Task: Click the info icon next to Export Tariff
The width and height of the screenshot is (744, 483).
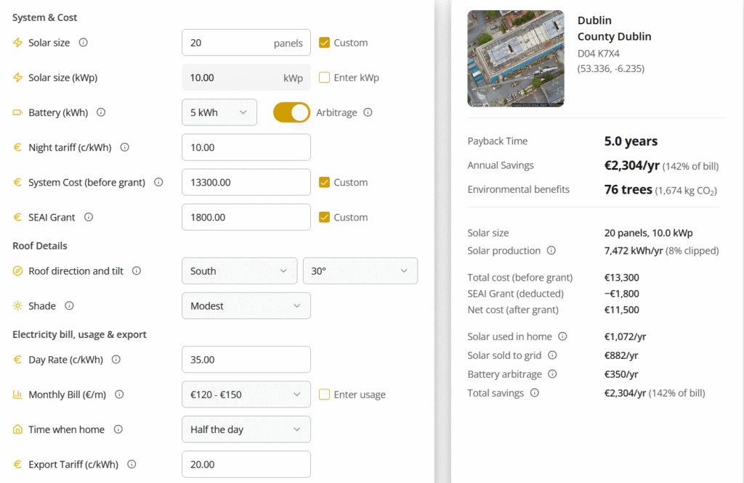Action: pyautogui.click(x=132, y=464)
